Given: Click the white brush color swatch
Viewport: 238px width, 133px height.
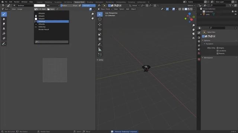Looking at the screenshot, I should click(x=40, y=6).
